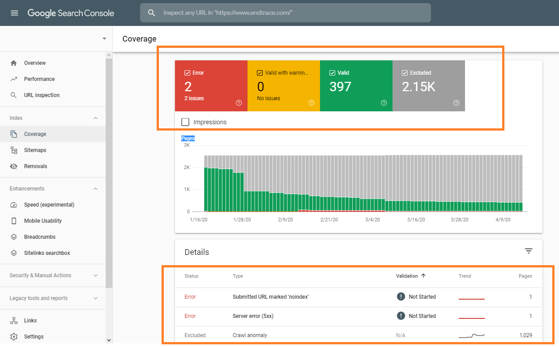Enable the Impressions checkbox
559x347 pixels.
click(185, 122)
